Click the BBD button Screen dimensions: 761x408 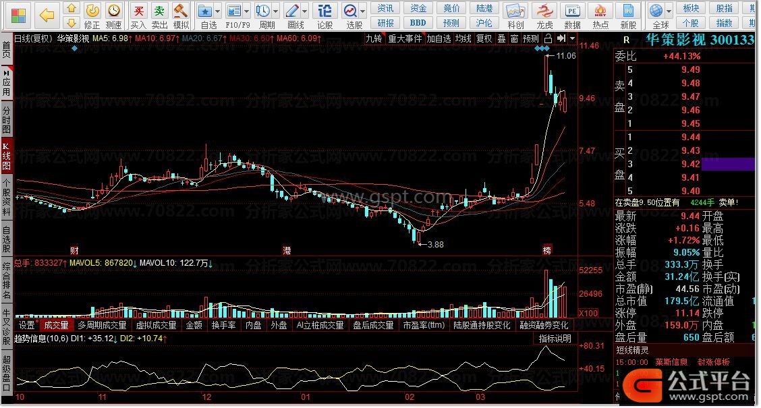pos(418,23)
